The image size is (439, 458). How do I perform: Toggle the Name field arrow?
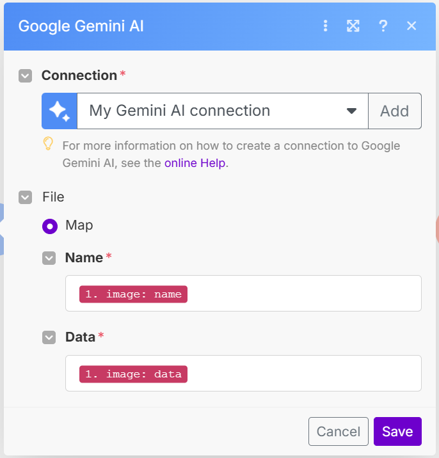click(49, 258)
